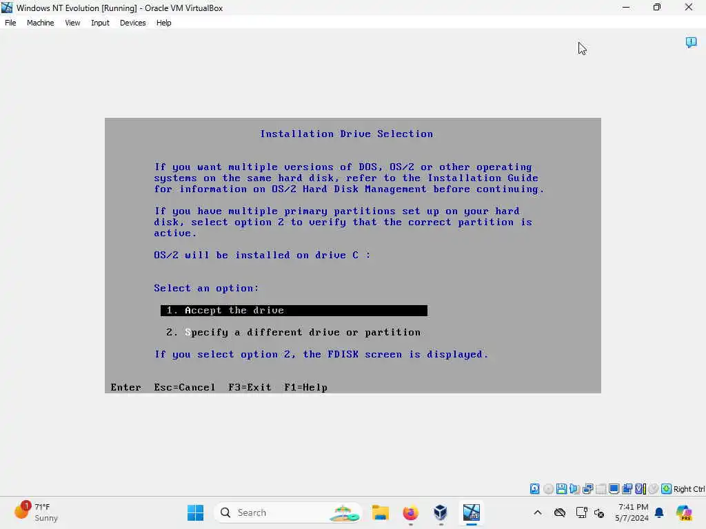
Task: Restore down the VirtualBox window
Action: tap(657, 7)
